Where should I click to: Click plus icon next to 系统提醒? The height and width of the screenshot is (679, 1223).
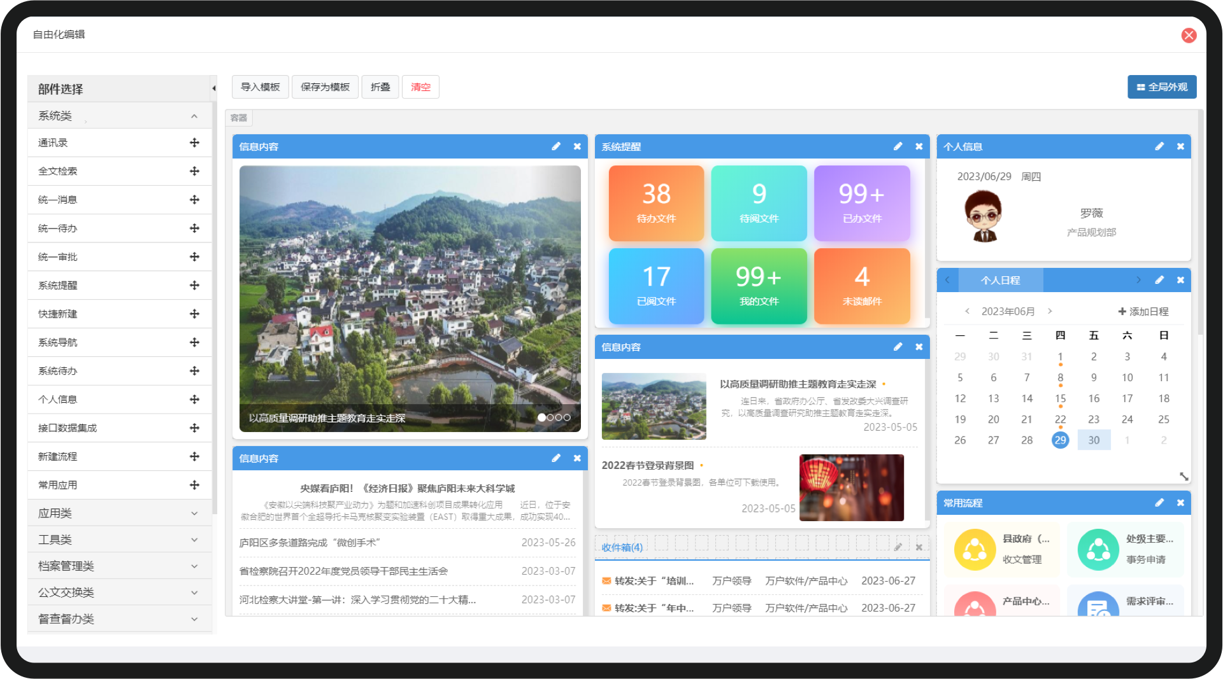pyautogui.click(x=194, y=285)
